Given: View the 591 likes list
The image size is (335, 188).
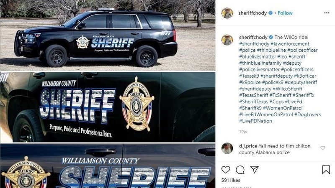Looking at the screenshot, I should point(231,180).
